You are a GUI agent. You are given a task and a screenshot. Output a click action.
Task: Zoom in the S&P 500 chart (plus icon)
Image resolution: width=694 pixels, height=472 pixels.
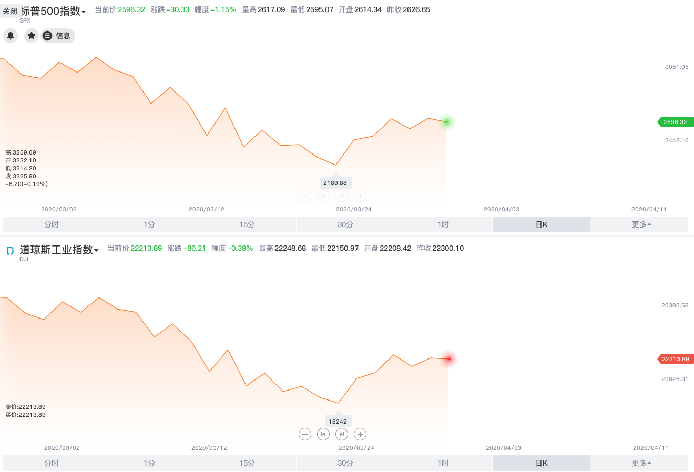point(360,196)
